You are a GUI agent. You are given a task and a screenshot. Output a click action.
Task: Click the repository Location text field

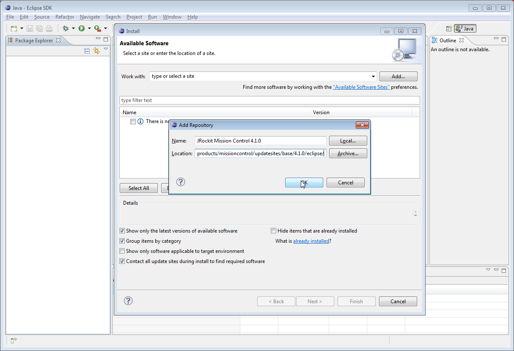260,154
